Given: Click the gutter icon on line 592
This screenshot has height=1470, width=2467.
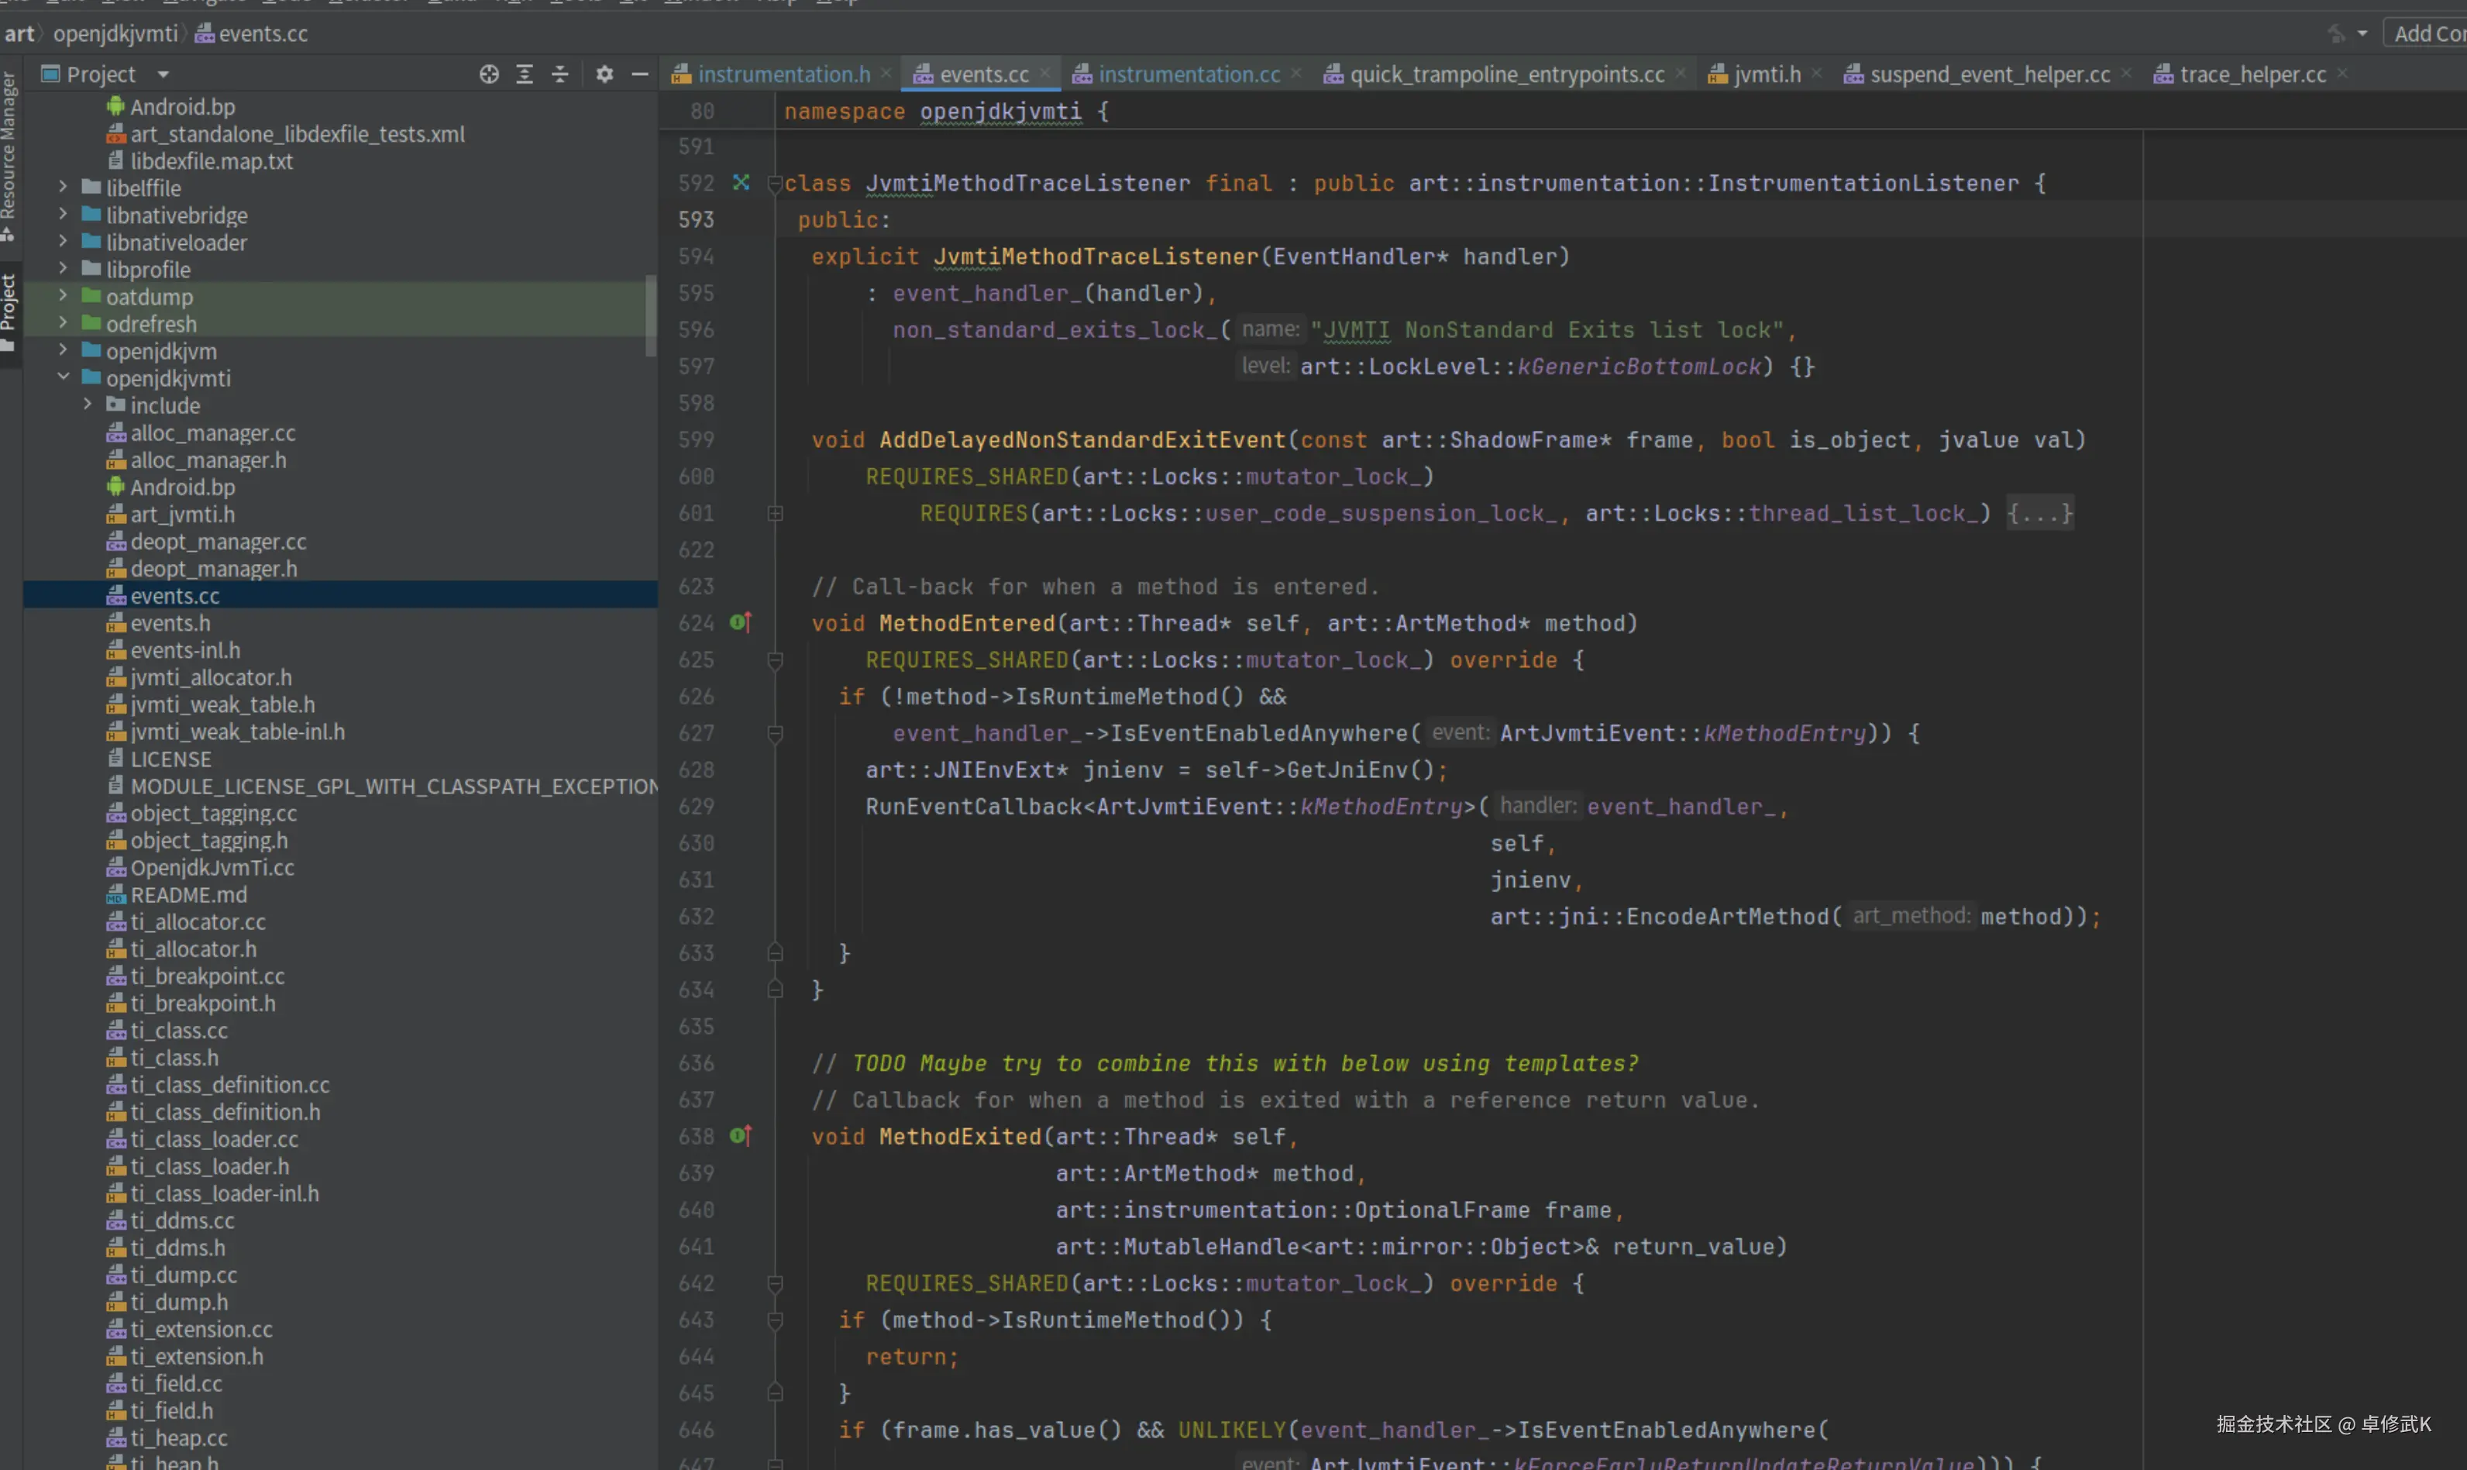Looking at the screenshot, I should [741, 182].
